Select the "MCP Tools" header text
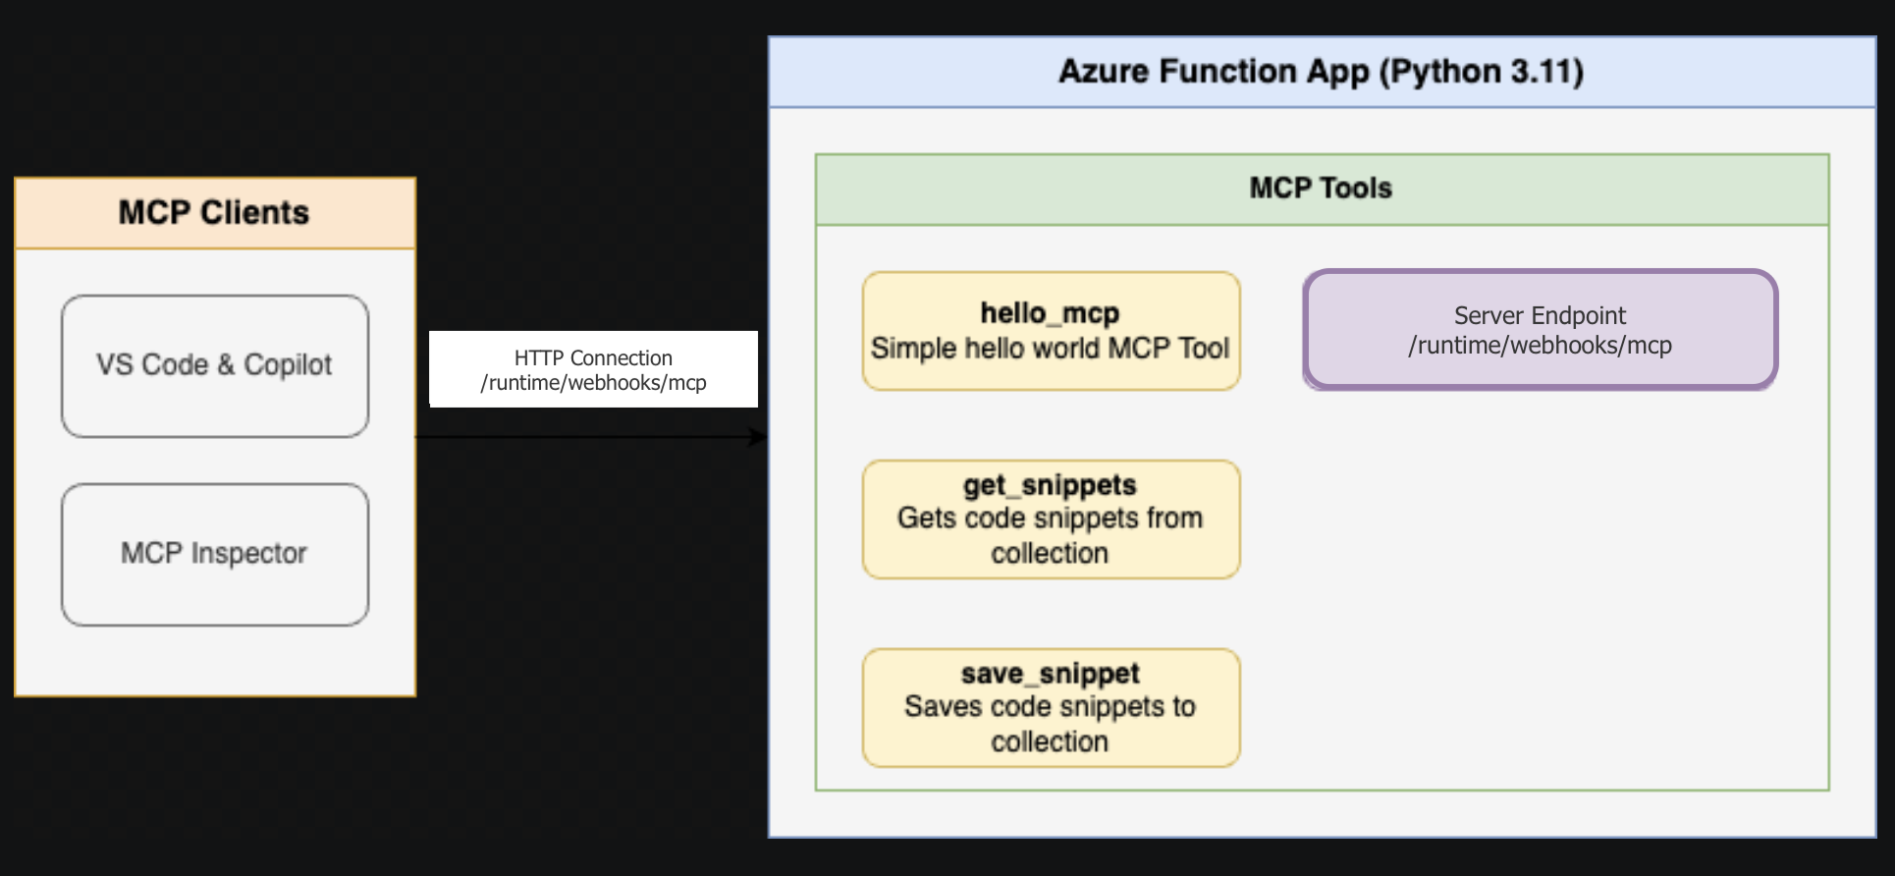 [1322, 188]
